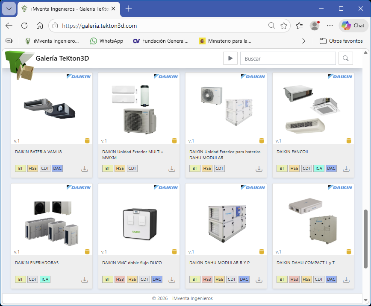Select iMventa Ingenieros Galería TeKton3D tab

69,9
